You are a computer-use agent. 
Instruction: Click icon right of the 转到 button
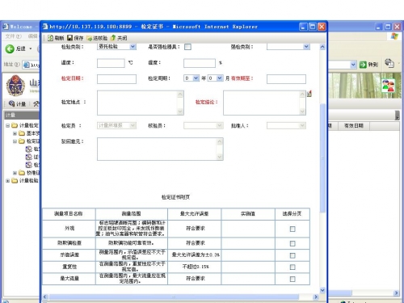click(389, 64)
